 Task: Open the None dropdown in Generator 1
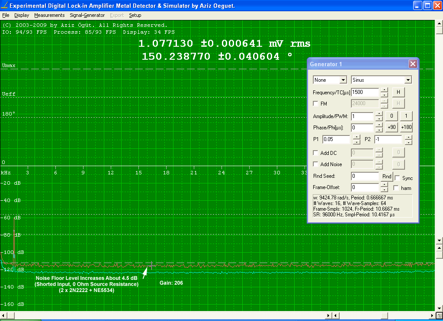coord(343,80)
